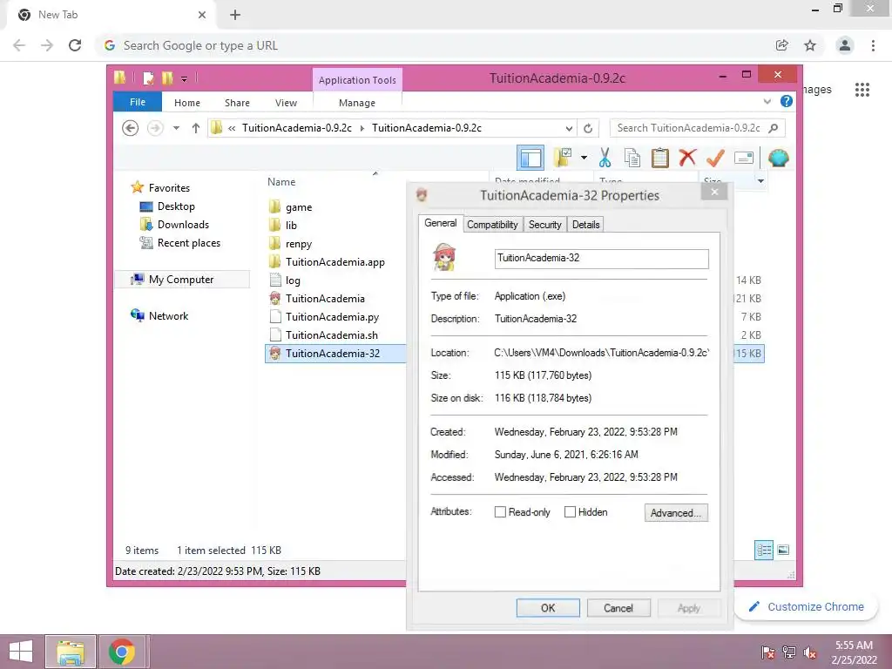Viewport: 892px width, 669px height.
Task: Switch to large icons view layout
Action: pyautogui.click(x=783, y=550)
